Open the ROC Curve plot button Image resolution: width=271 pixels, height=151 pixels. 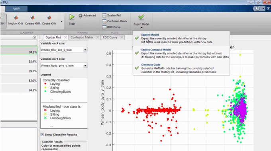pos(112,27)
